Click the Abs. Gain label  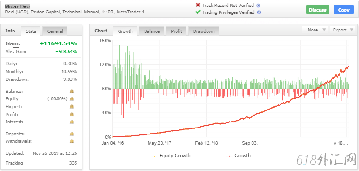pos(16,52)
